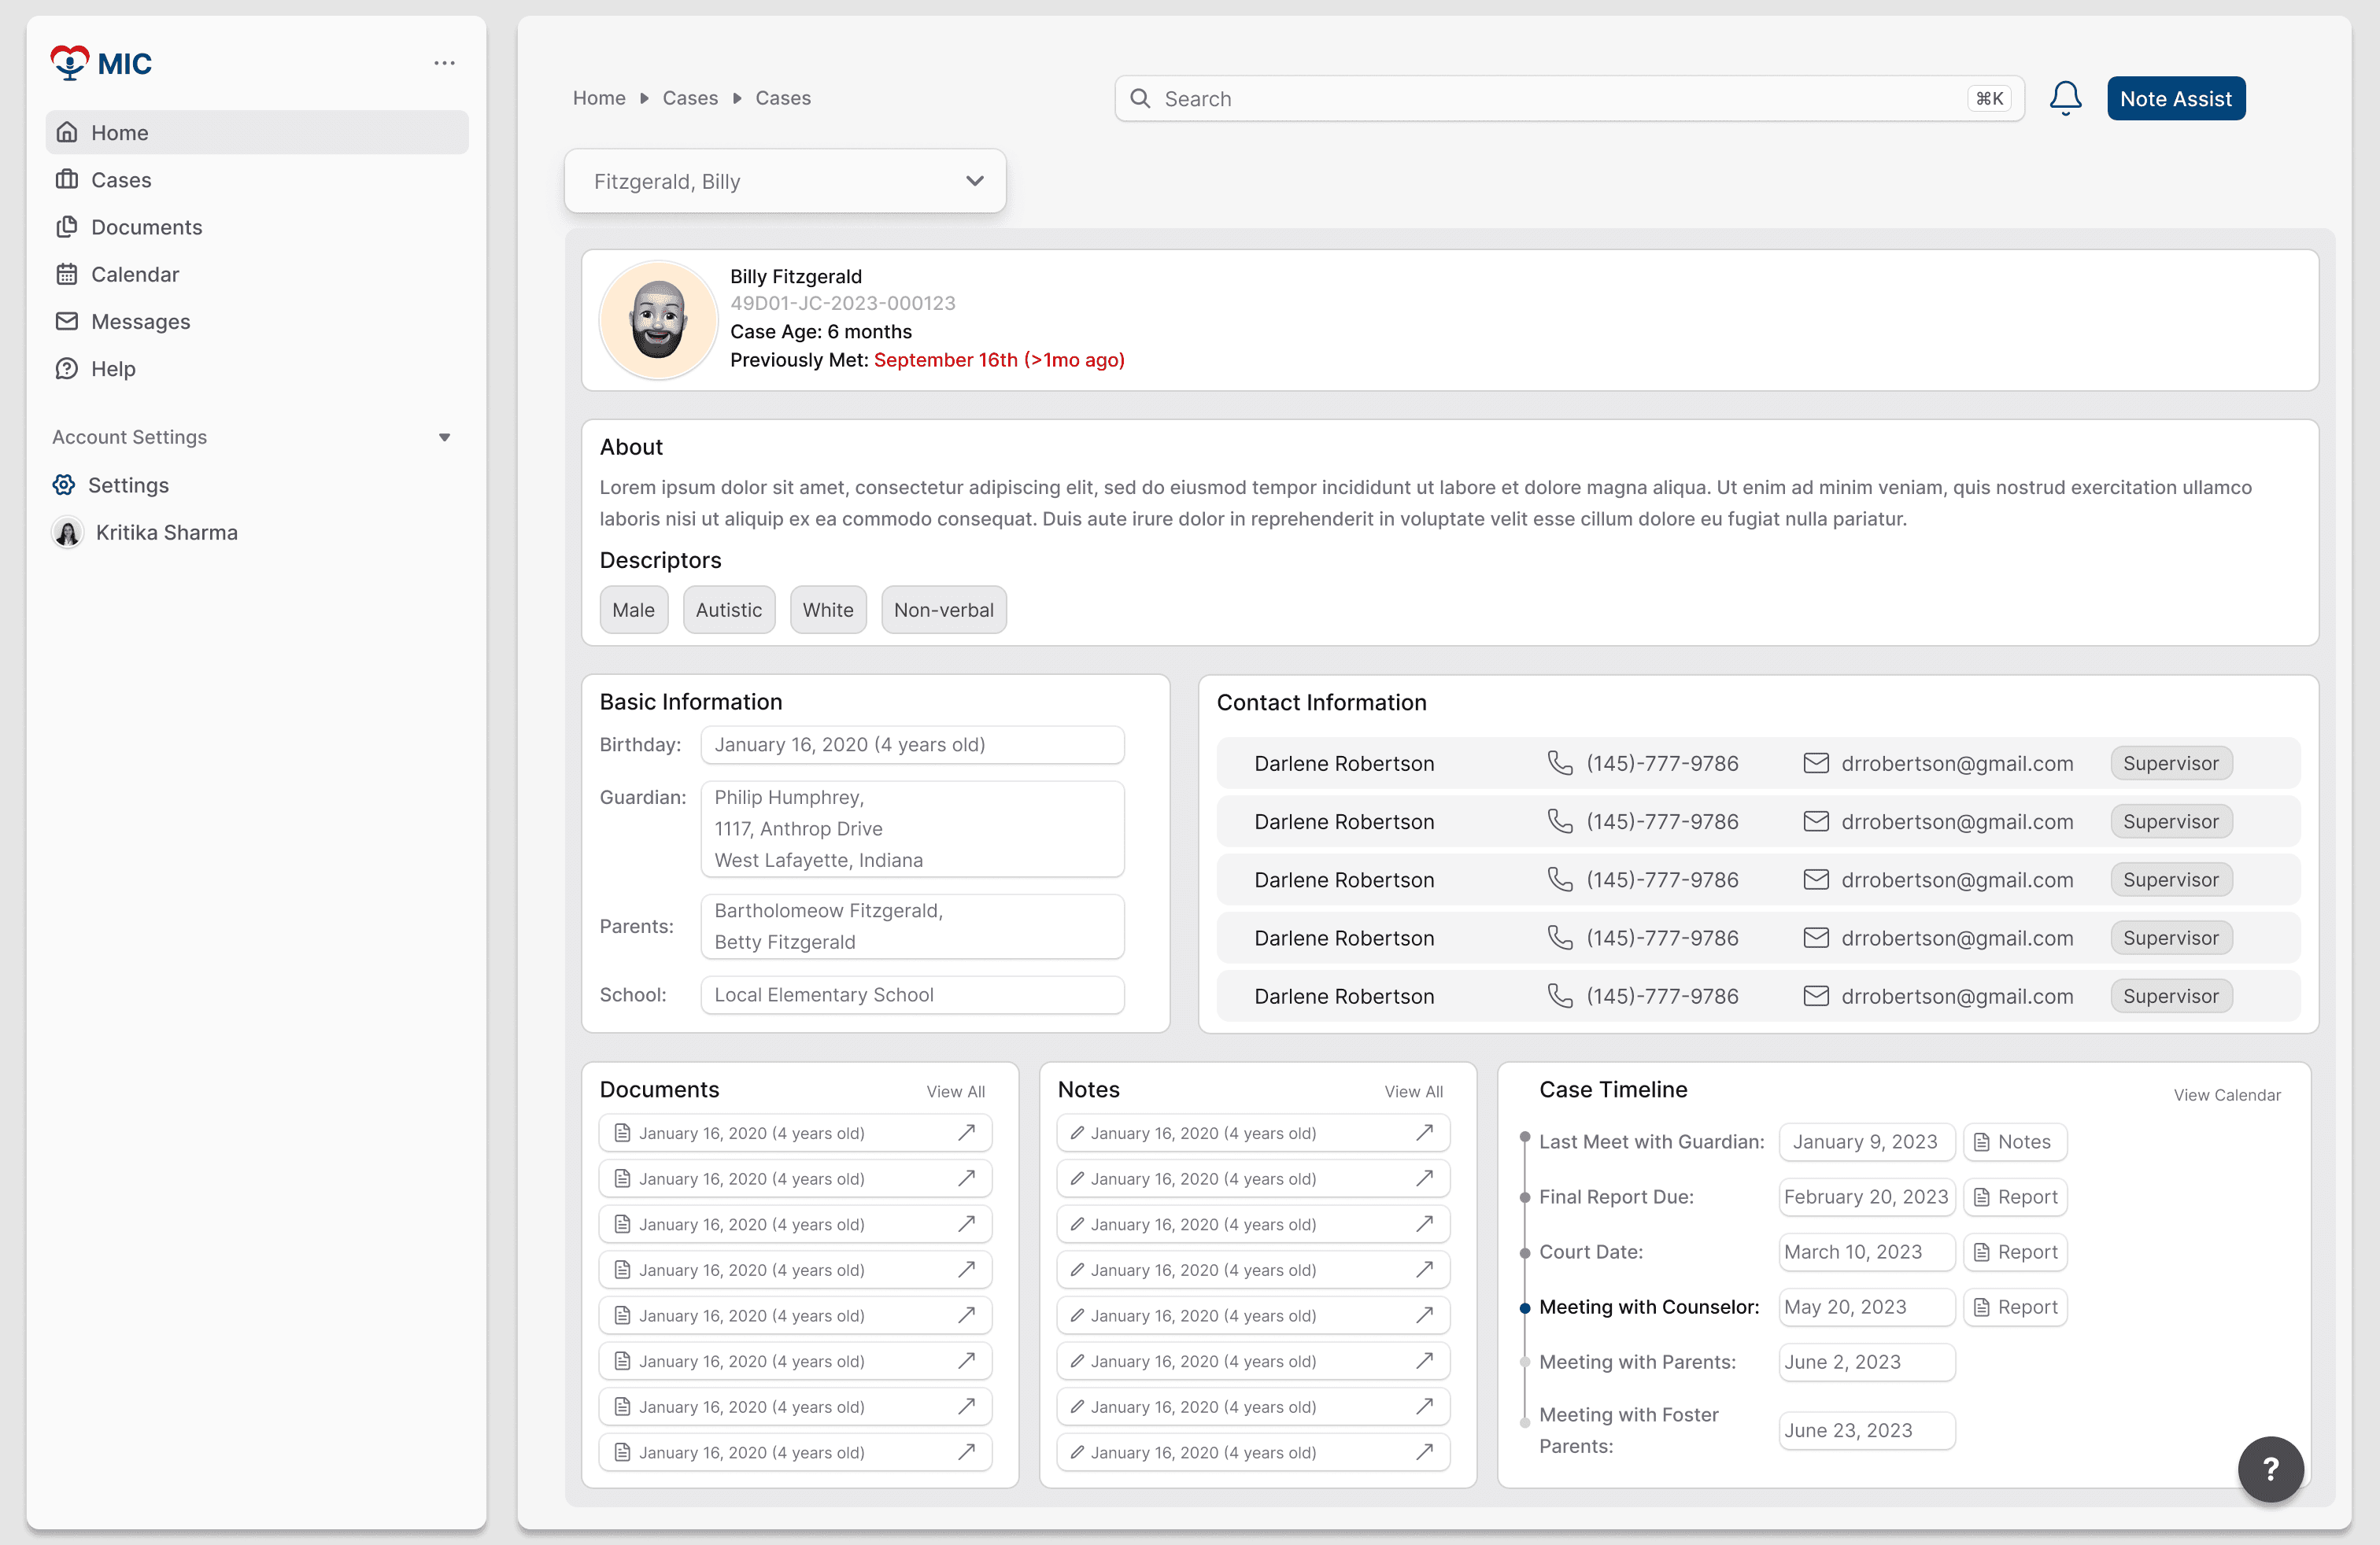
Task: Open Cases in the sidebar
Action: (x=121, y=180)
